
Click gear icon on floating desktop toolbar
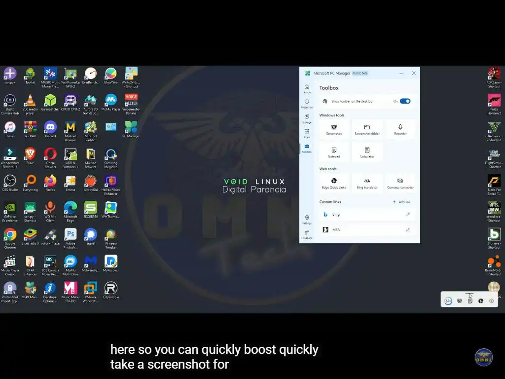(x=492, y=301)
